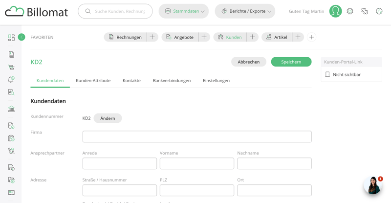Click the Ändern button beside KD2
Viewport: 391px width, 203px height.
point(108,118)
